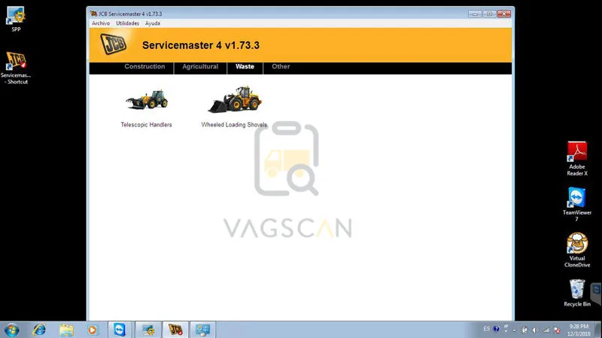Open the Telescopic Handlers machine icon
Screen dimensions: 602x338
click(147, 99)
